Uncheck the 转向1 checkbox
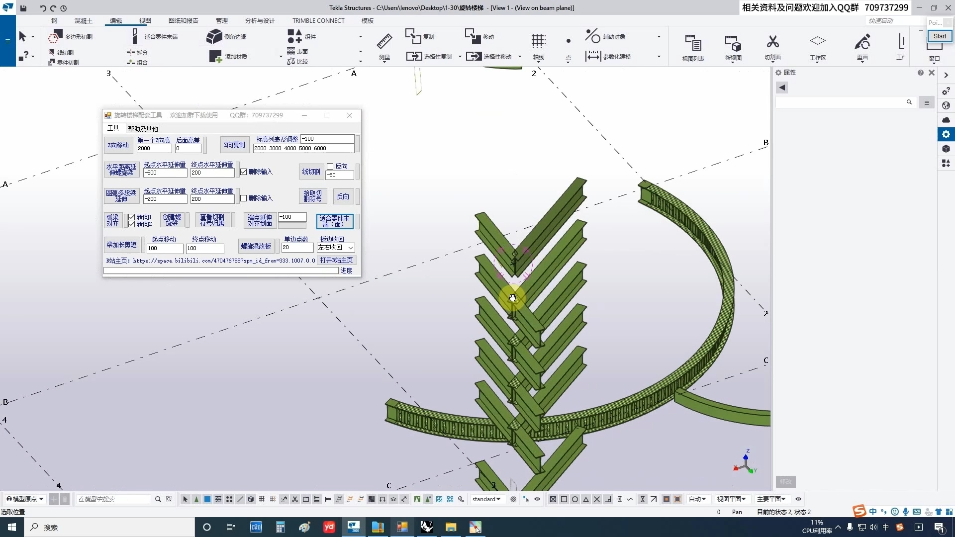Image resolution: width=955 pixels, height=537 pixels. click(132, 217)
